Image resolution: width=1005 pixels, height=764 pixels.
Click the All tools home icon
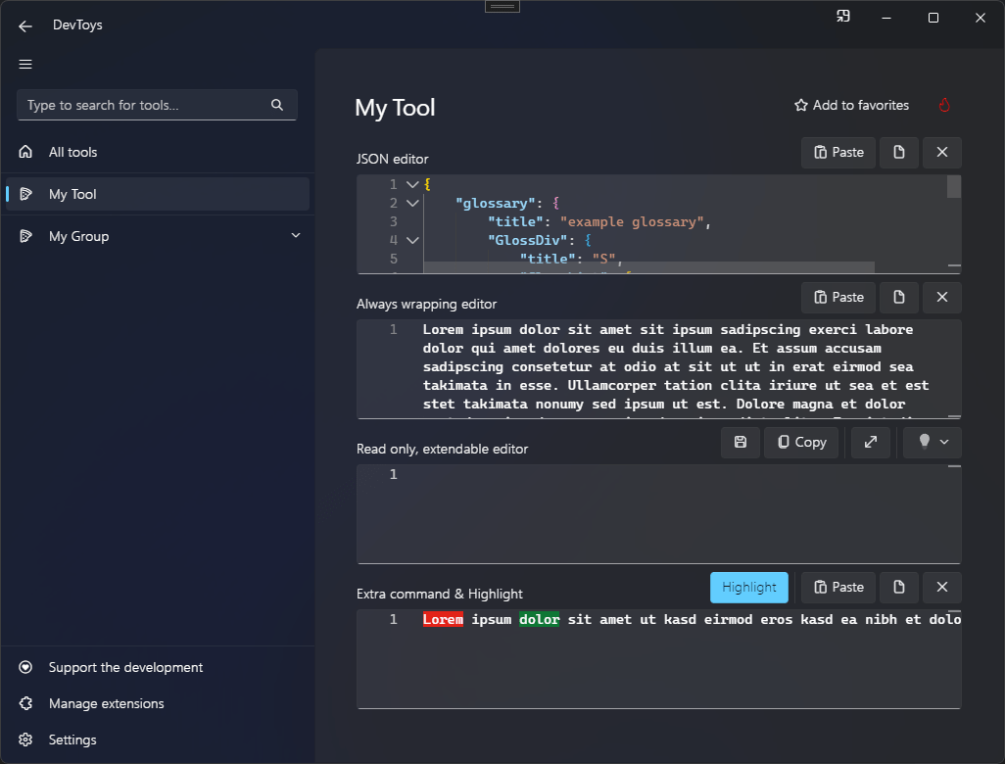click(25, 152)
